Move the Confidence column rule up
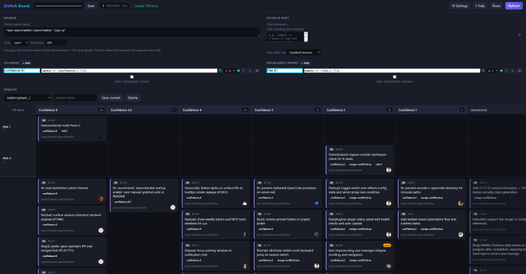Screen dimensions: 526x274 (x=243, y=71)
